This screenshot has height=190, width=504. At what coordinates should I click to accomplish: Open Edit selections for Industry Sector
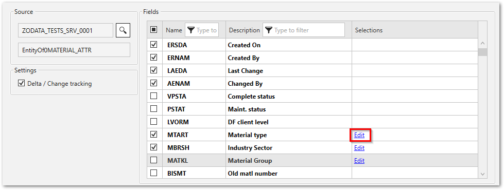tap(359, 148)
